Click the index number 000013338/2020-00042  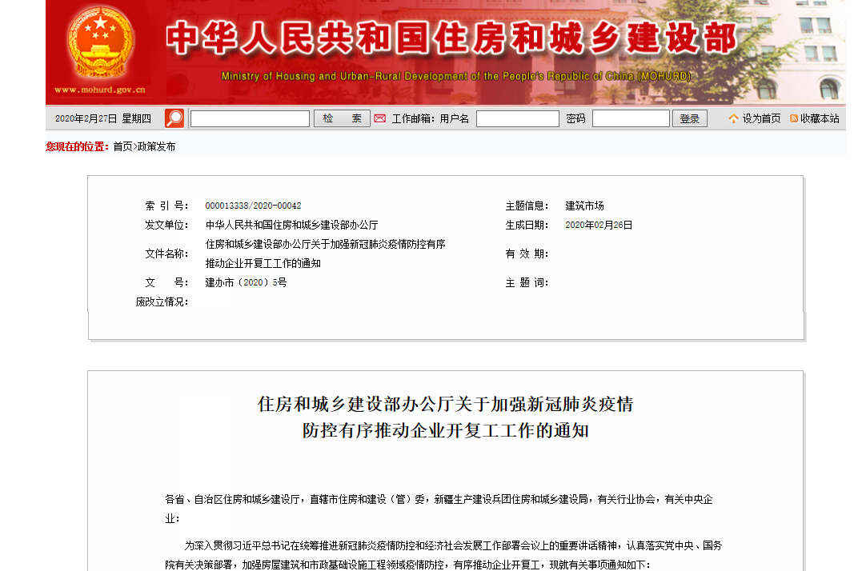253,206
